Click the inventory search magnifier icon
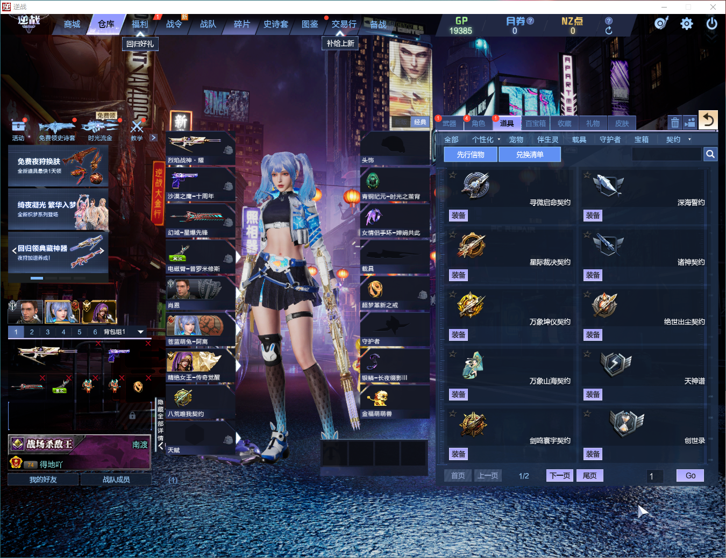The width and height of the screenshot is (726, 558). pos(710,154)
